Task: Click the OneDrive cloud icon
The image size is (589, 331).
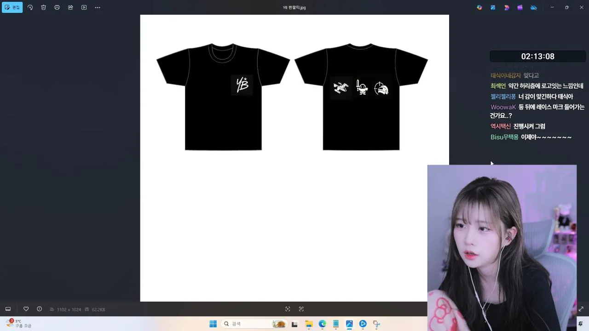Action: [x=534, y=7]
